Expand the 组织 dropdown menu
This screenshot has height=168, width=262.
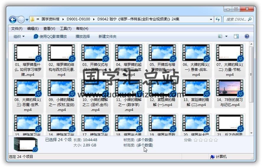(19, 36)
